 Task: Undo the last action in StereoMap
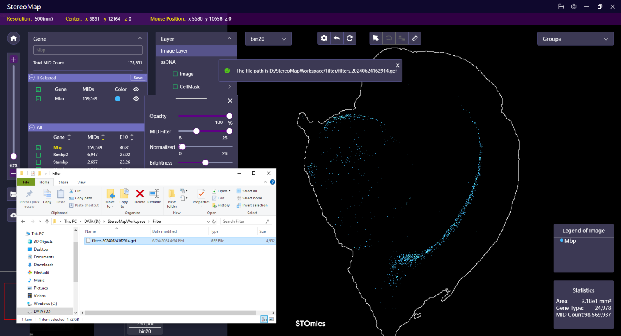point(337,38)
